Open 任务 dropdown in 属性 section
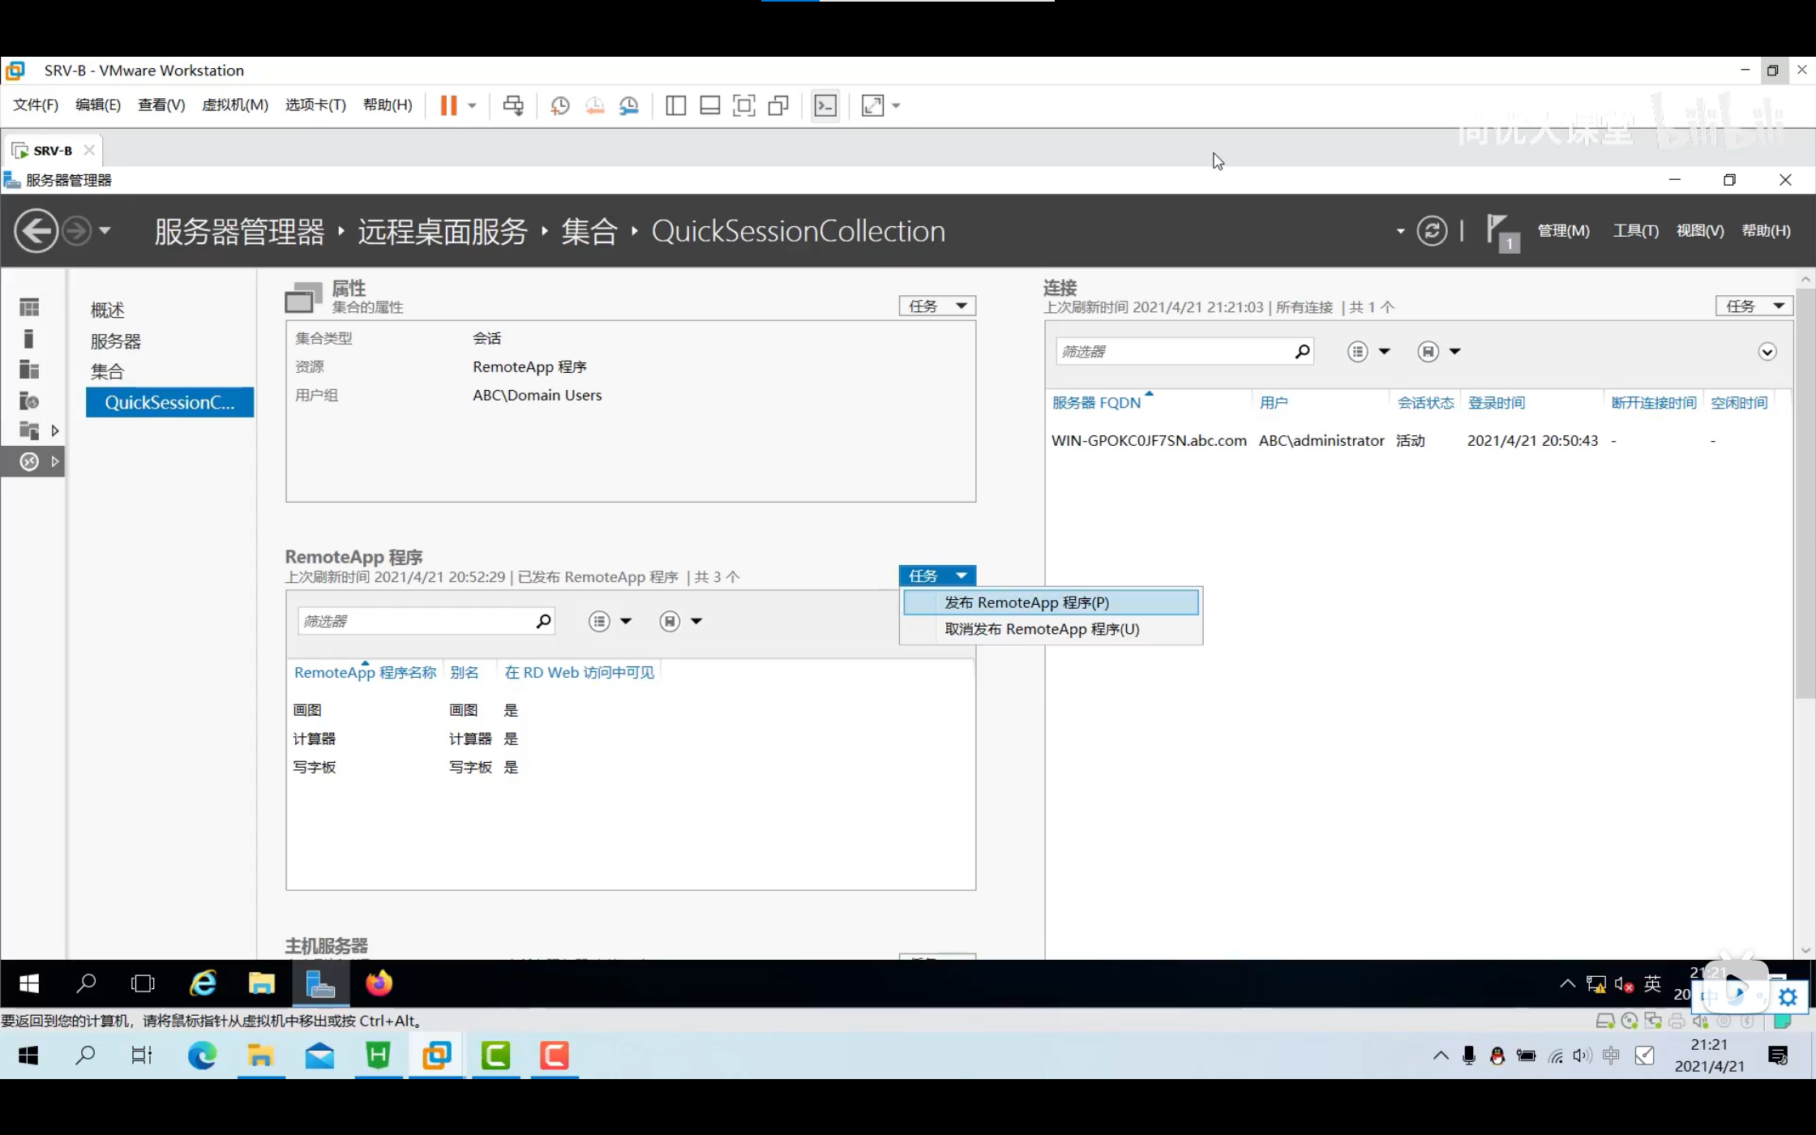Image resolution: width=1816 pixels, height=1135 pixels. (x=937, y=306)
